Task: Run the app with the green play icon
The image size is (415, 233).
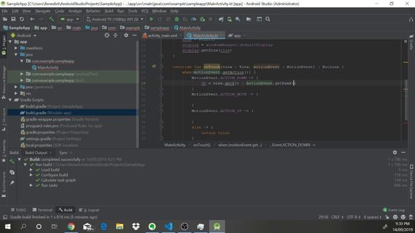Action: pos(151,19)
